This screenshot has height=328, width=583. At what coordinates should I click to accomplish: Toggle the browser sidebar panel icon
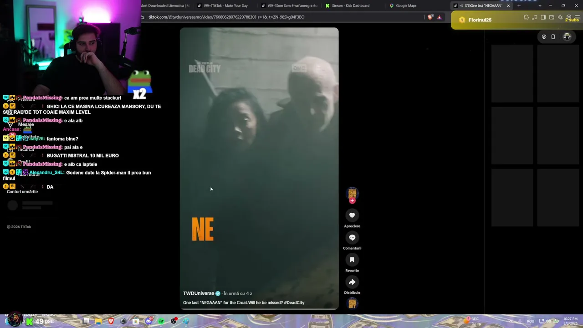(543, 17)
